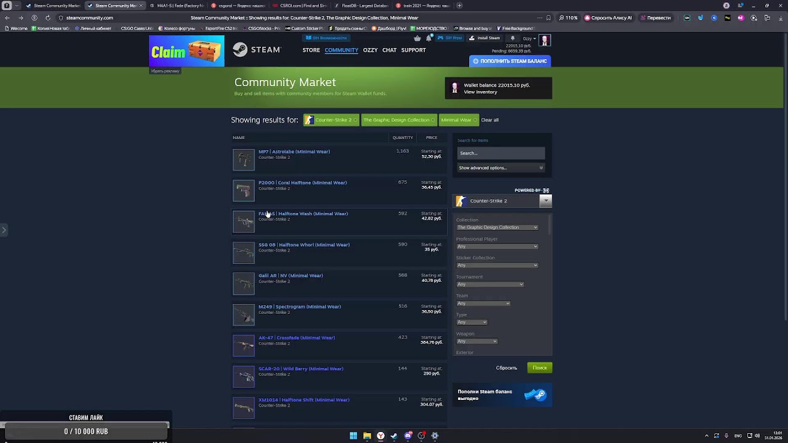Click the green Поиск search button
Screen dimensions: 788x443
click(x=540, y=368)
